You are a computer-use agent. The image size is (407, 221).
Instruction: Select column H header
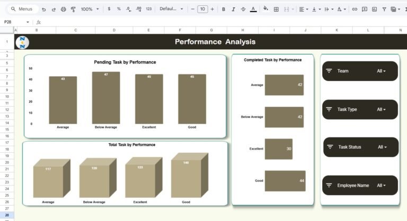tap(242, 30)
